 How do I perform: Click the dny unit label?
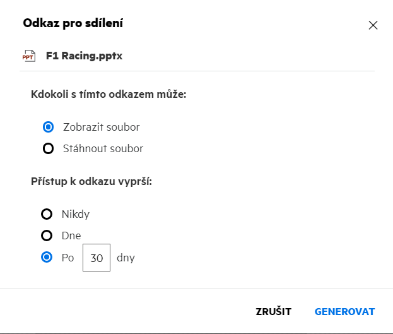tap(126, 258)
